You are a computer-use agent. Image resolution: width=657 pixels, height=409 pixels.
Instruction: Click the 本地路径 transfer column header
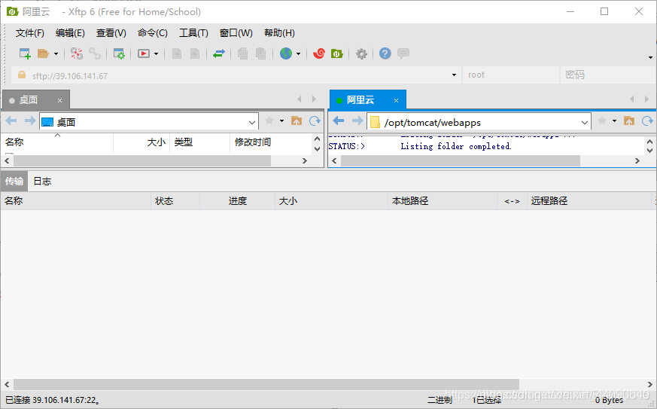443,201
